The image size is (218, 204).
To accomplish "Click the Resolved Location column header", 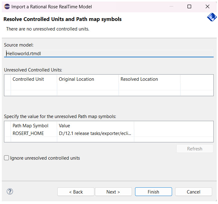I will pyautogui.click(x=139, y=79).
